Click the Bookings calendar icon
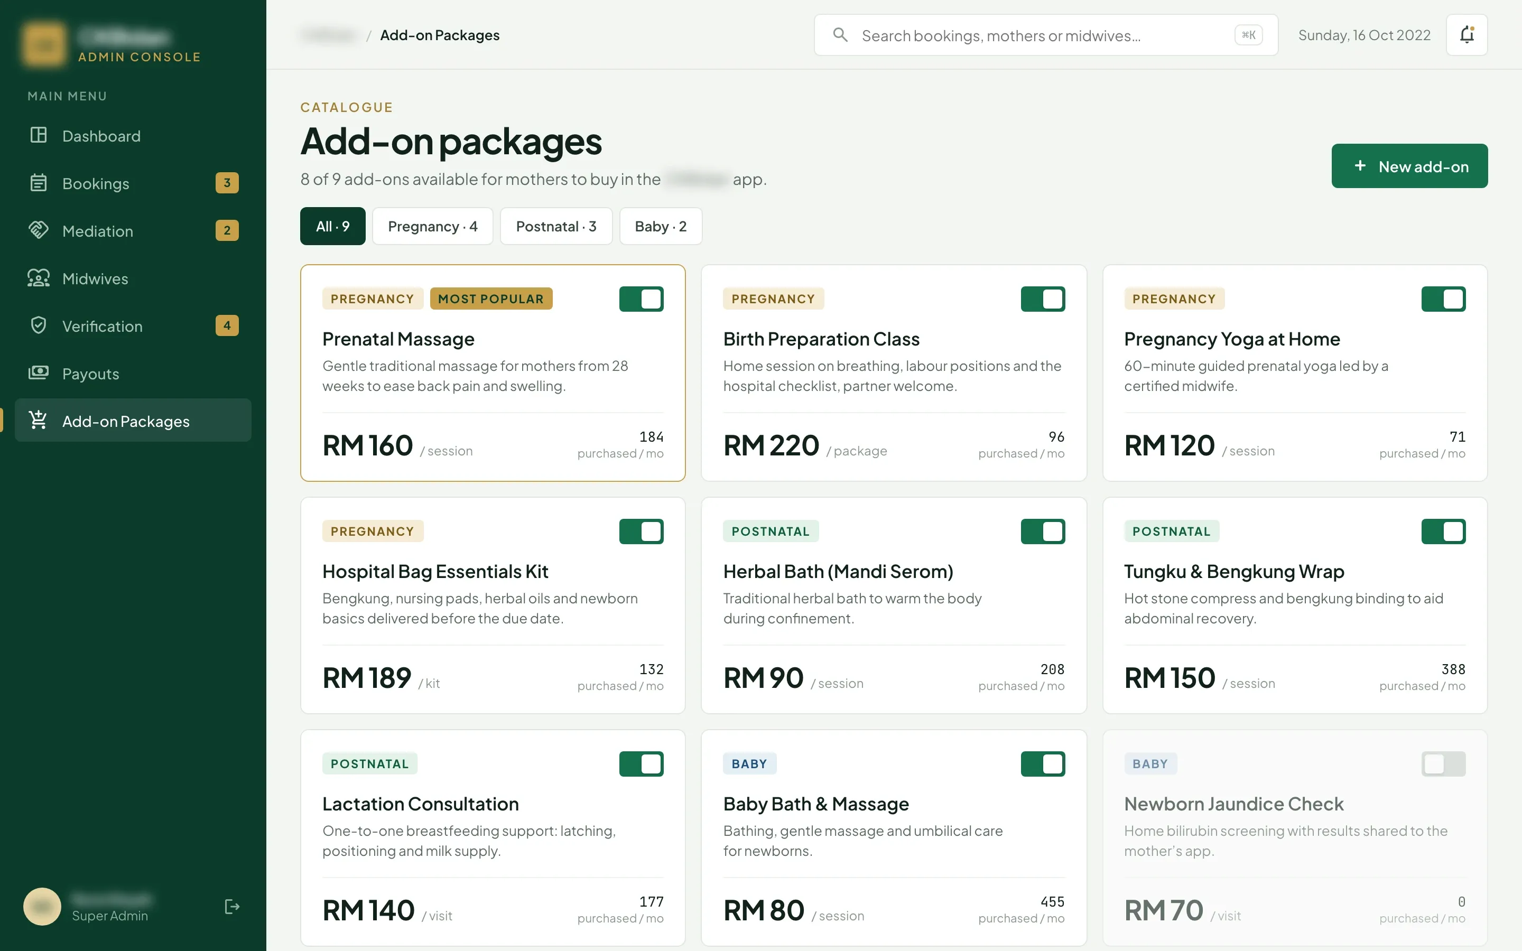Viewport: 1522px width, 951px height. coord(39,183)
